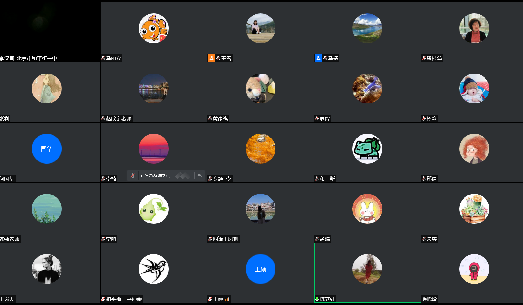523x305 pixels.
Task: Click the orange signal strength icon beside 王硕
Action: 227,299
